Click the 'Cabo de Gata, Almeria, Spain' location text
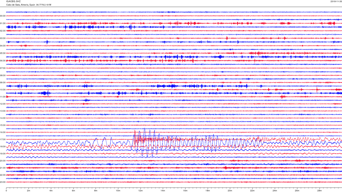Viewport: 342px width, 192px height. [21, 5]
